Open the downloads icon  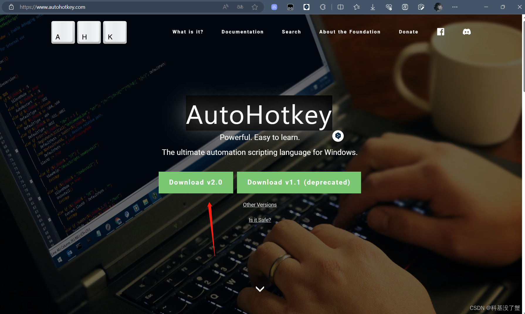click(373, 7)
